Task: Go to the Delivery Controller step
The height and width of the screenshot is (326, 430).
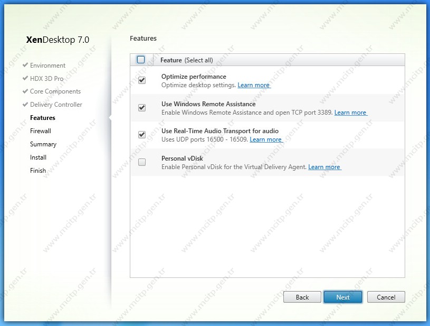Action: pos(56,105)
